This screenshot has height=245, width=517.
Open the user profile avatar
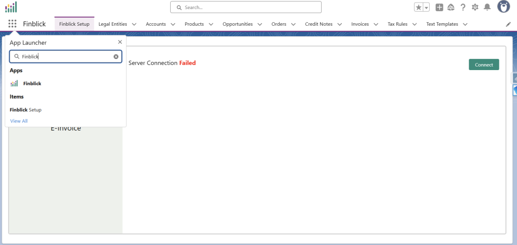click(503, 7)
